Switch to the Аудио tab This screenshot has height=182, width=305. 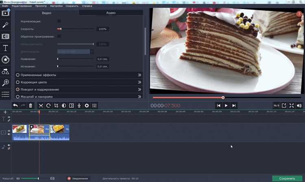point(111,13)
